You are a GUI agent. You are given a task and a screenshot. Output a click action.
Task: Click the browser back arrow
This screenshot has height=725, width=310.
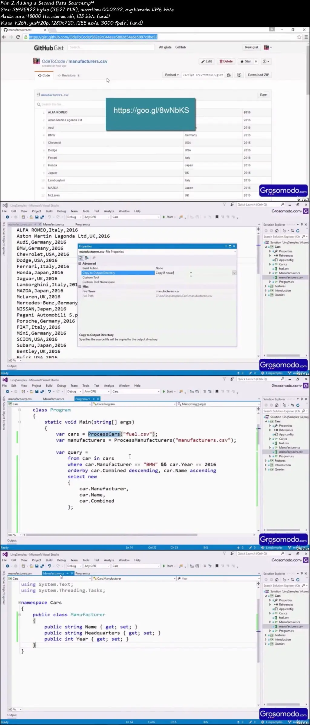click(4, 37)
